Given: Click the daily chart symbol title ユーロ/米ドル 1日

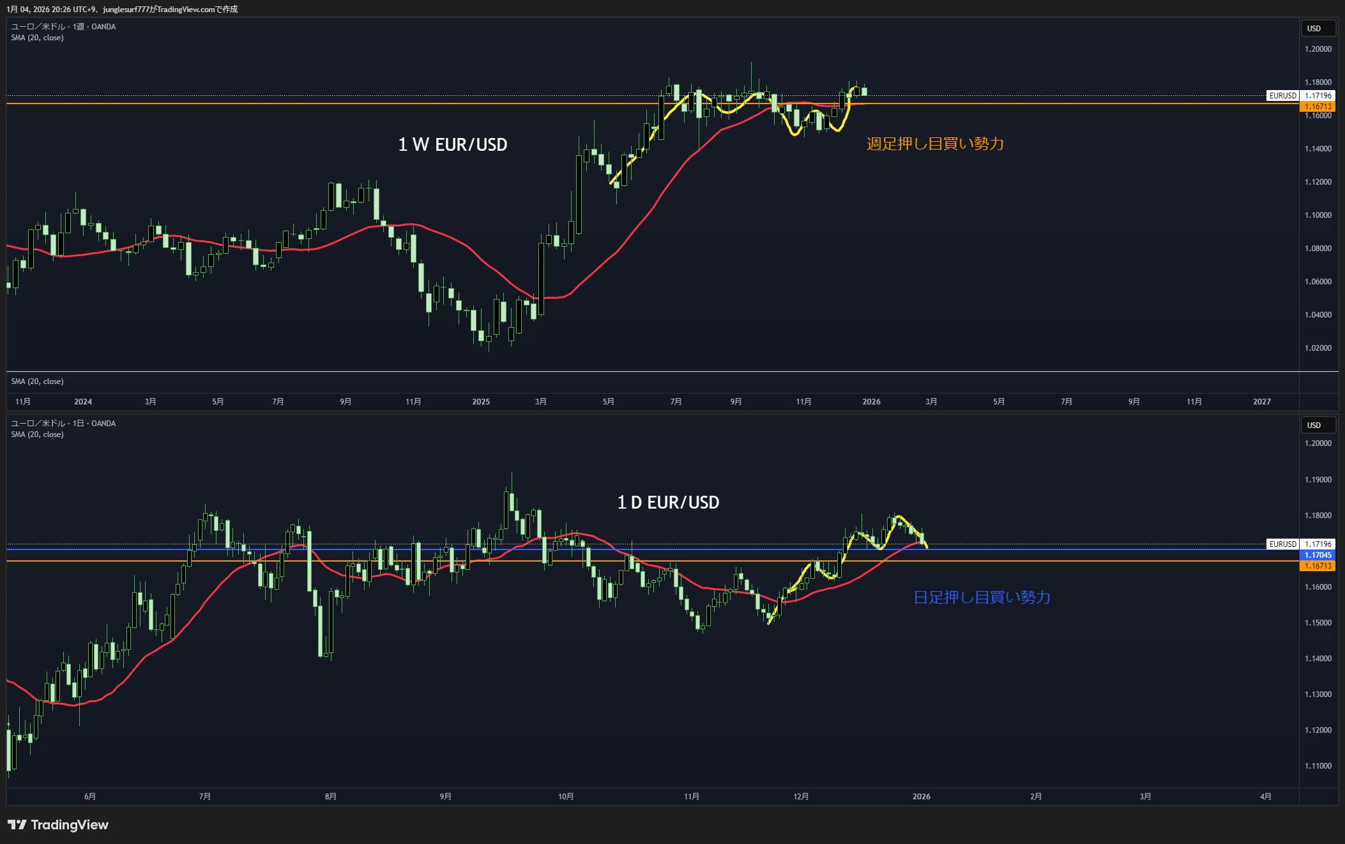Looking at the screenshot, I should [63, 424].
